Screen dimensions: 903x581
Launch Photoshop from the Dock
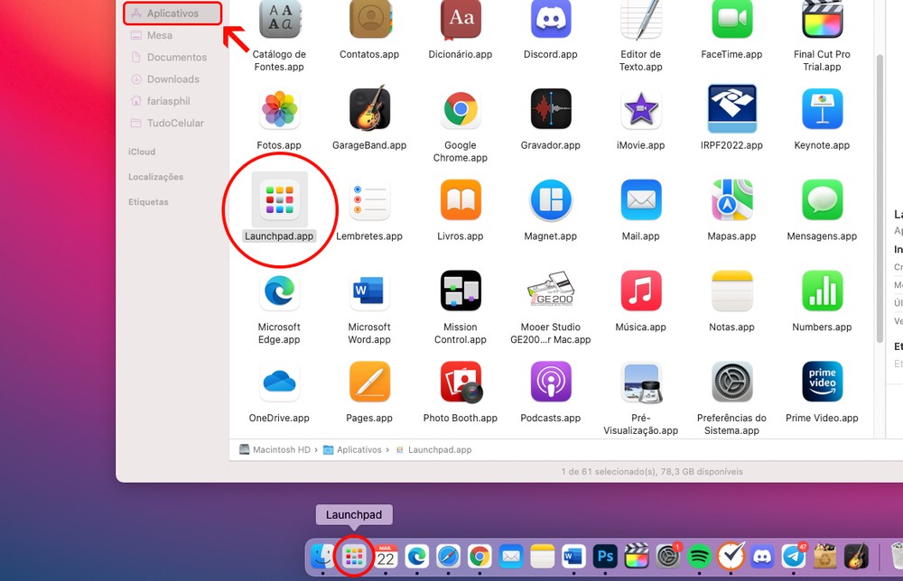point(605,558)
